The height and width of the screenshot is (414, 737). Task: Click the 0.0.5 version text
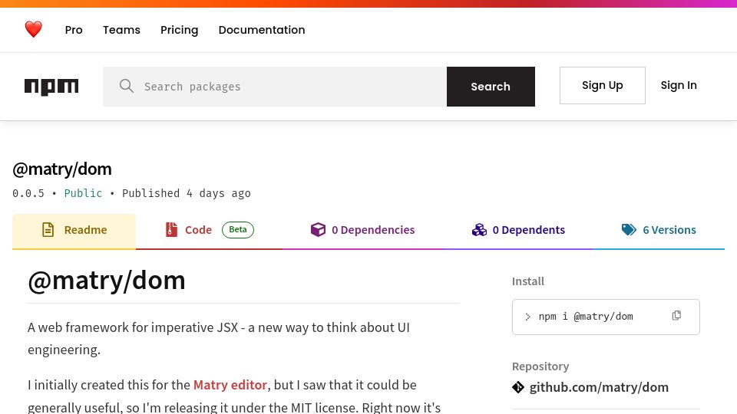[28, 193]
